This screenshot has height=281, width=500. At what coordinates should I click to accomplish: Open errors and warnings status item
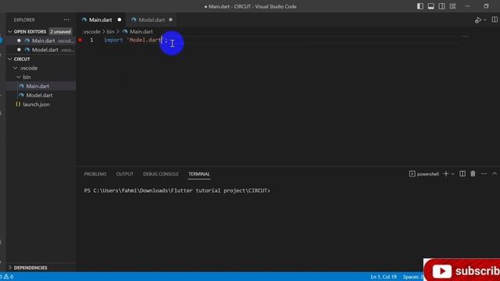7,276
